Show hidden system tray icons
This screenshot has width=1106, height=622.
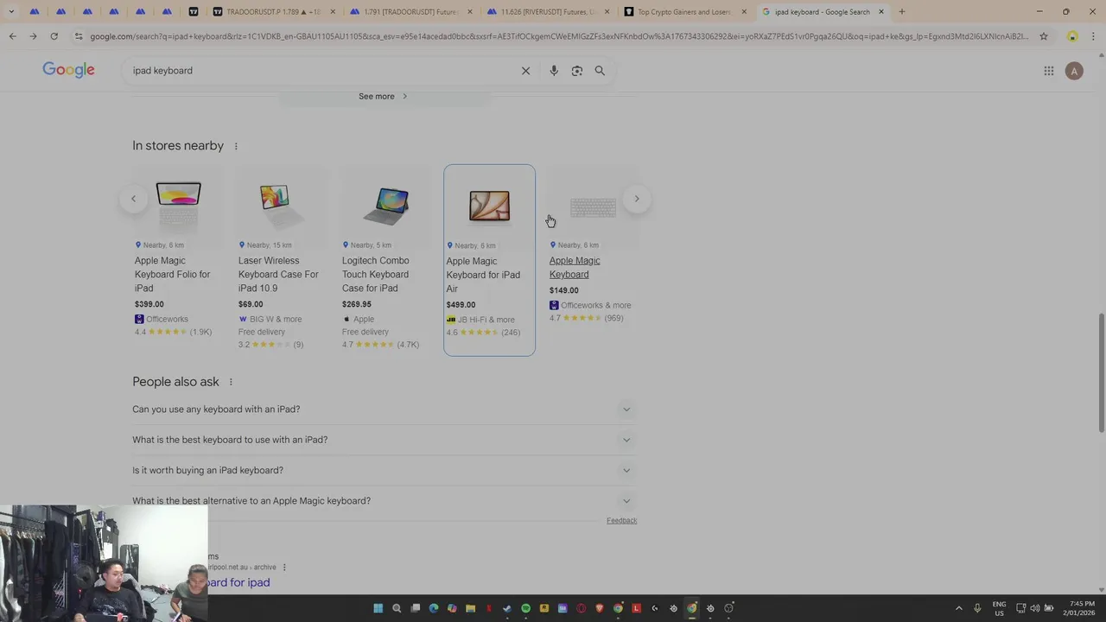(x=958, y=608)
